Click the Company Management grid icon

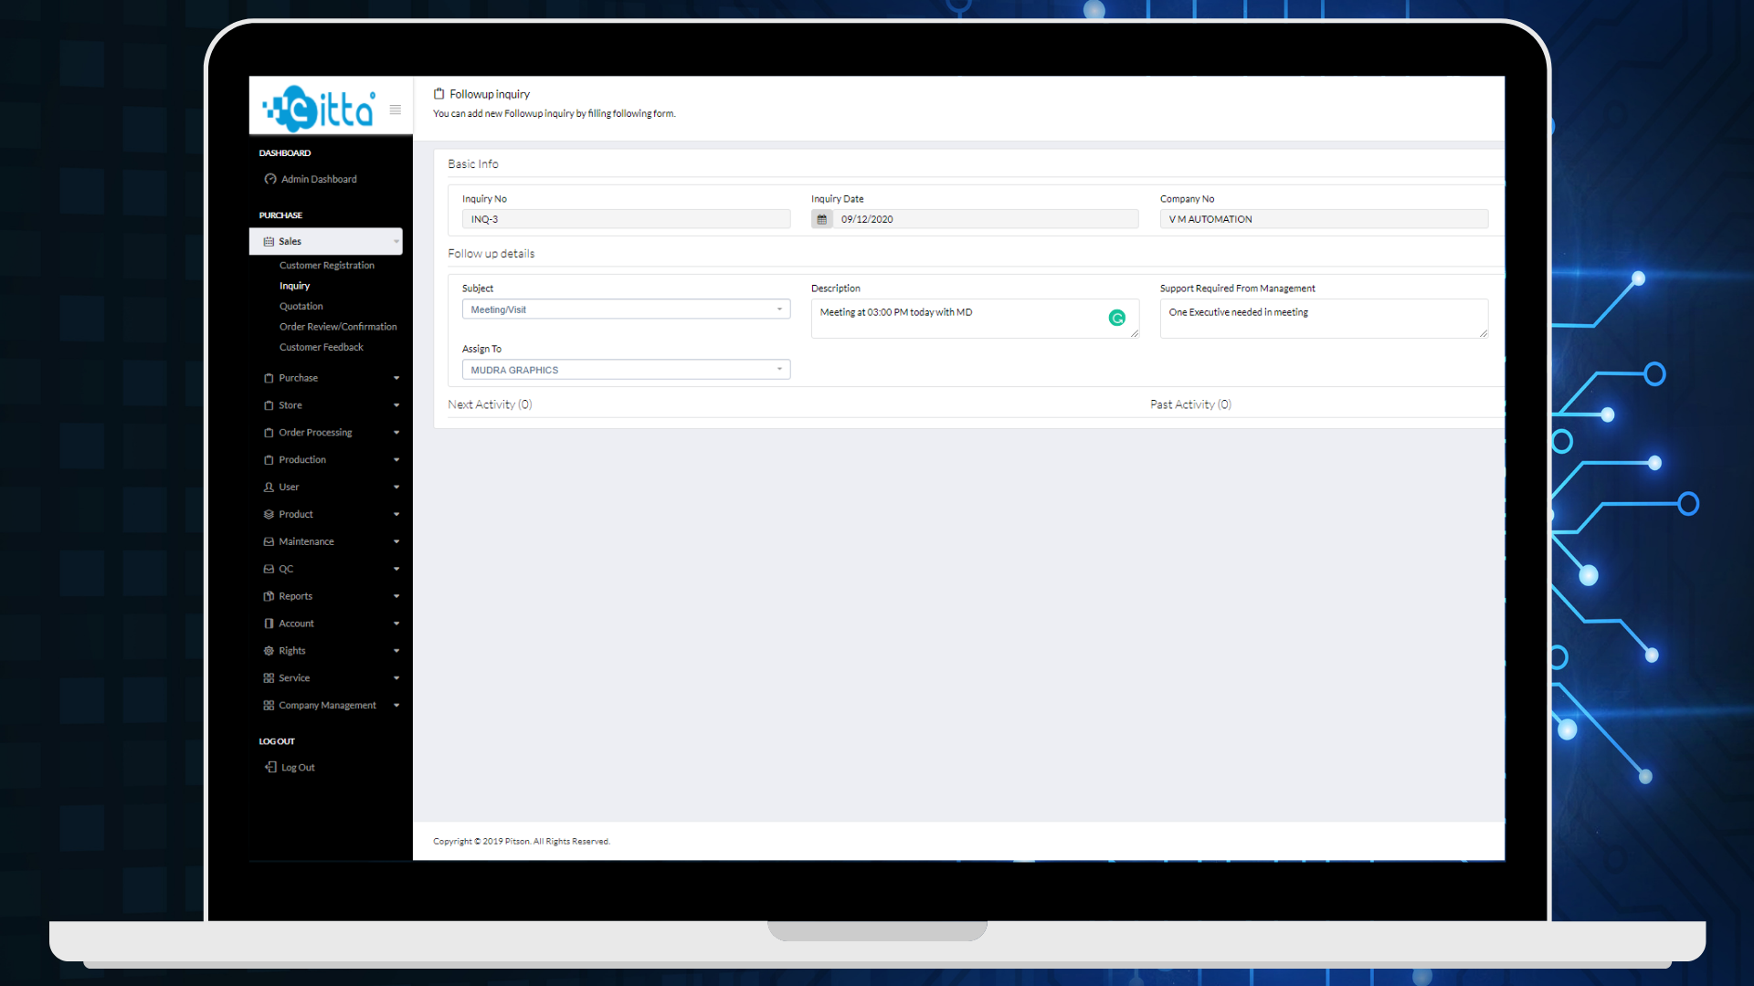[269, 706]
